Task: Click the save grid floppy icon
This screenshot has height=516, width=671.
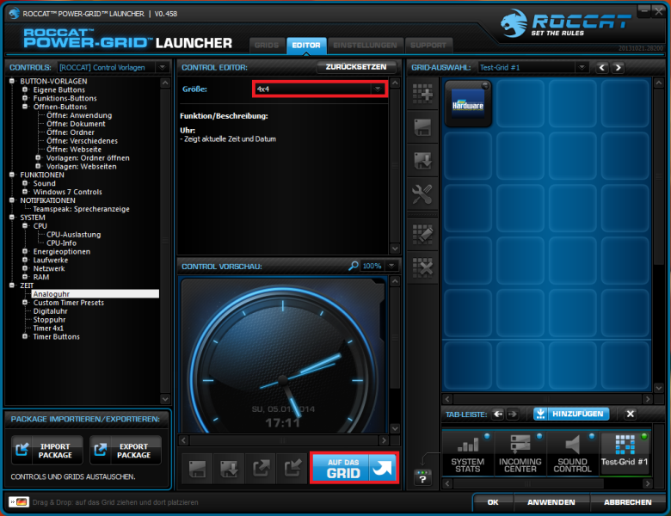Action: click(x=422, y=127)
